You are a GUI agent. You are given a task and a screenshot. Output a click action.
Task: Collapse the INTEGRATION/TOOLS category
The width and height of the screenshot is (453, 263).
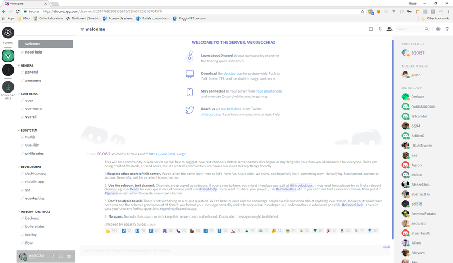tap(34, 212)
